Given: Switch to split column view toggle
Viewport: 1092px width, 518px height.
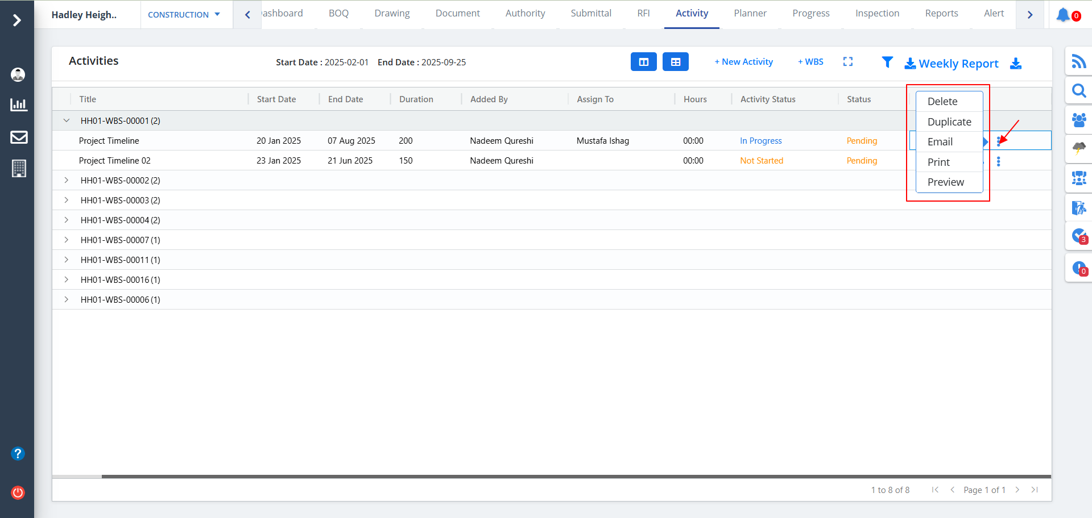Looking at the screenshot, I should point(643,62).
